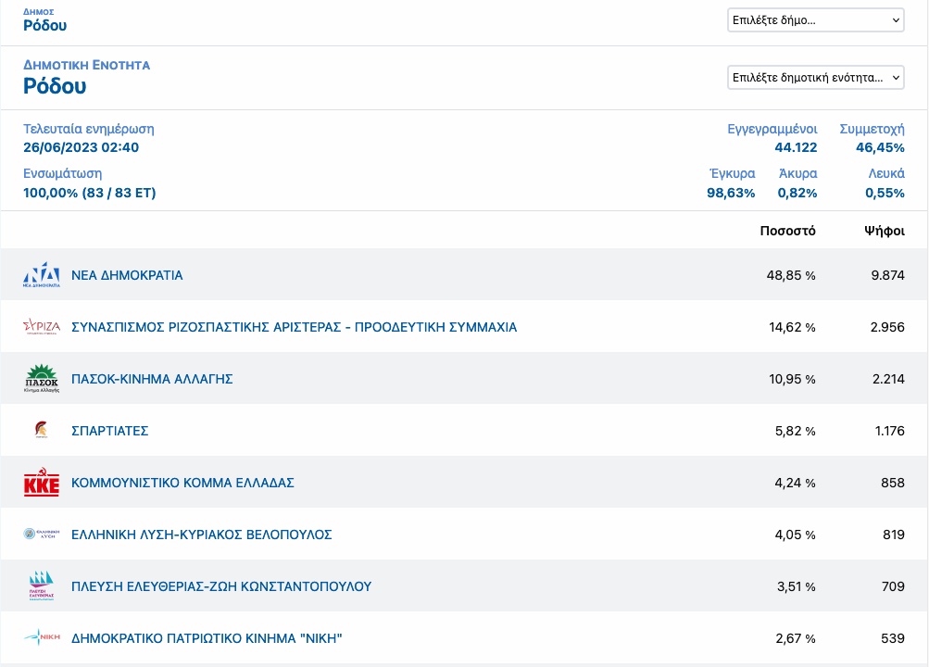Click the '2.214' votes cell
The height and width of the screenshot is (667, 929).
coord(888,379)
